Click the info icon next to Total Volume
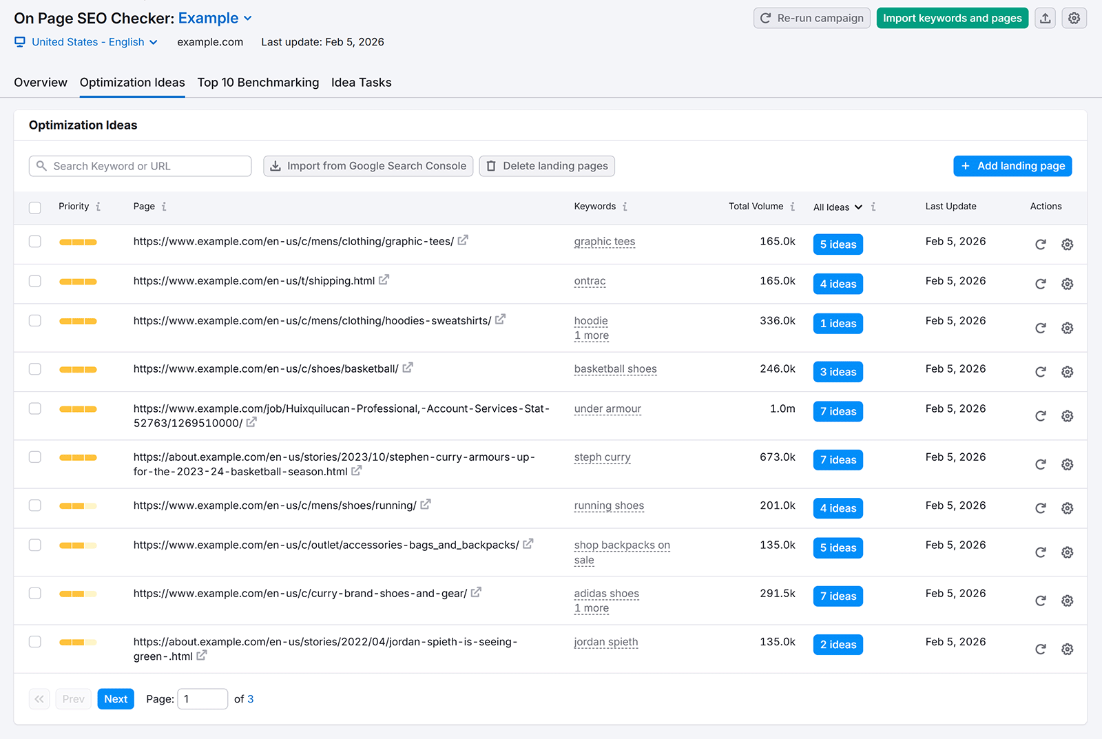This screenshot has width=1102, height=739. [793, 206]
